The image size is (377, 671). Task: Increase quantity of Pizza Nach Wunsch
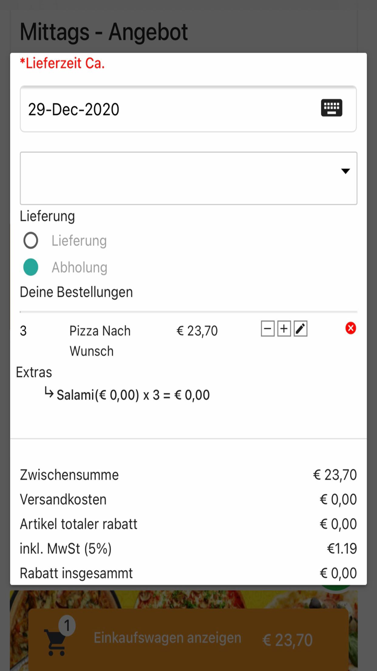click(284, 328)
